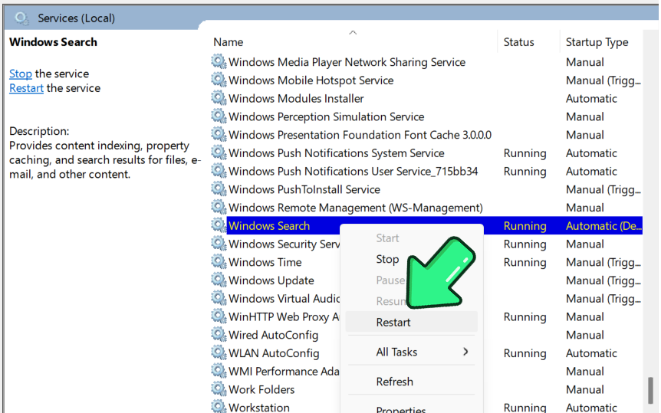Image resolution: width=661 pixels, height=413 pixels.
Task: Click the gear icon for Windows Perception Simulation Service
Action: coord(219,116)
